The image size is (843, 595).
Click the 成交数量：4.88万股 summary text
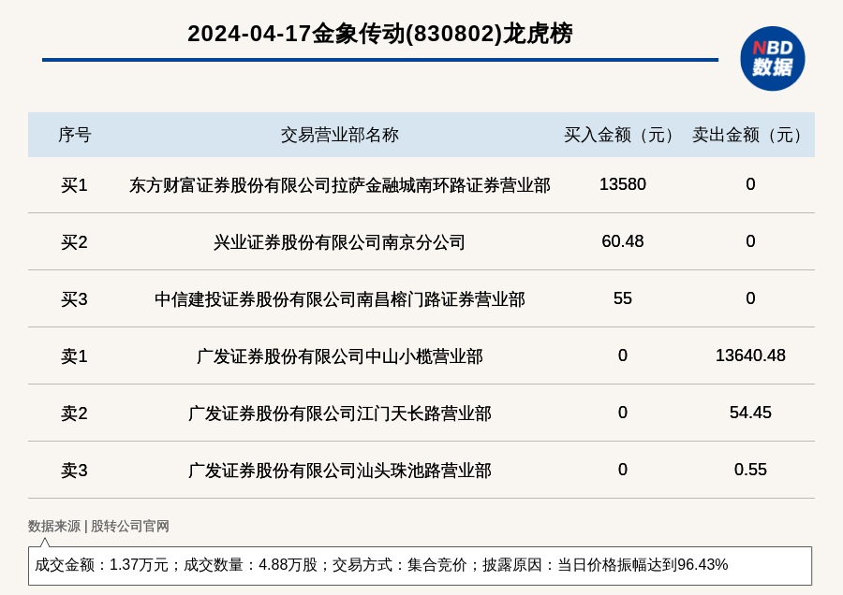click(250, 565)
